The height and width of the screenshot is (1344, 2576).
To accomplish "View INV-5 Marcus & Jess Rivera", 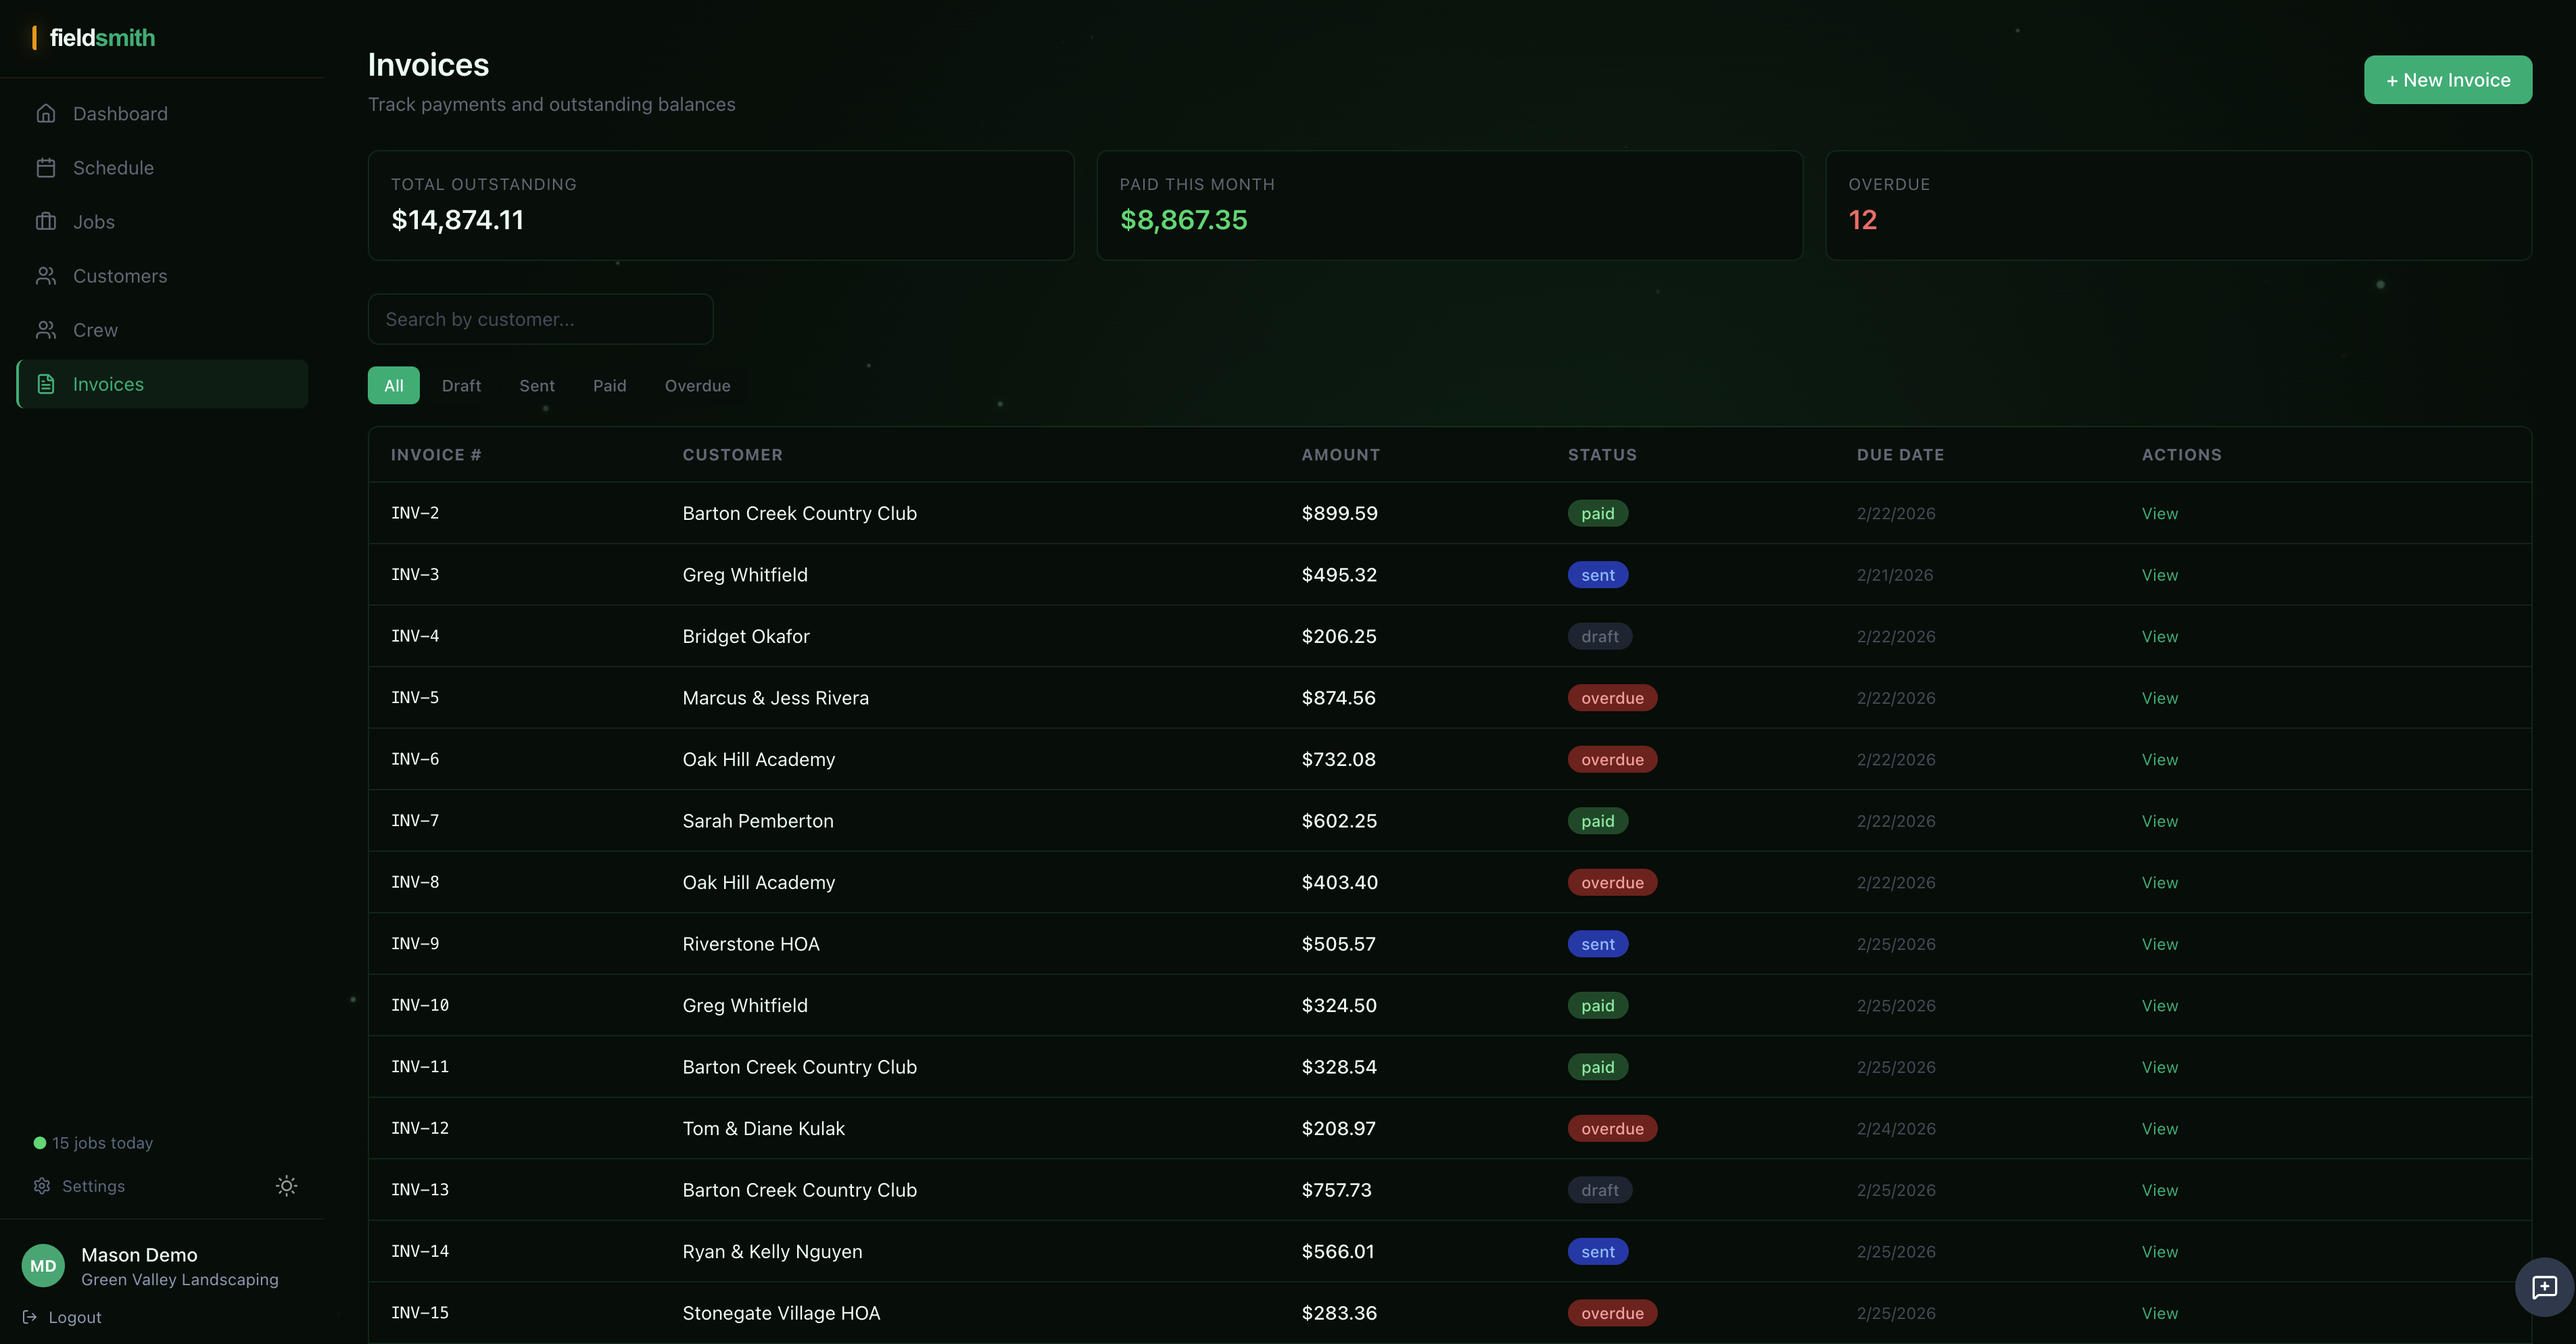I will pyautogui.click(x=2160, y=698).
